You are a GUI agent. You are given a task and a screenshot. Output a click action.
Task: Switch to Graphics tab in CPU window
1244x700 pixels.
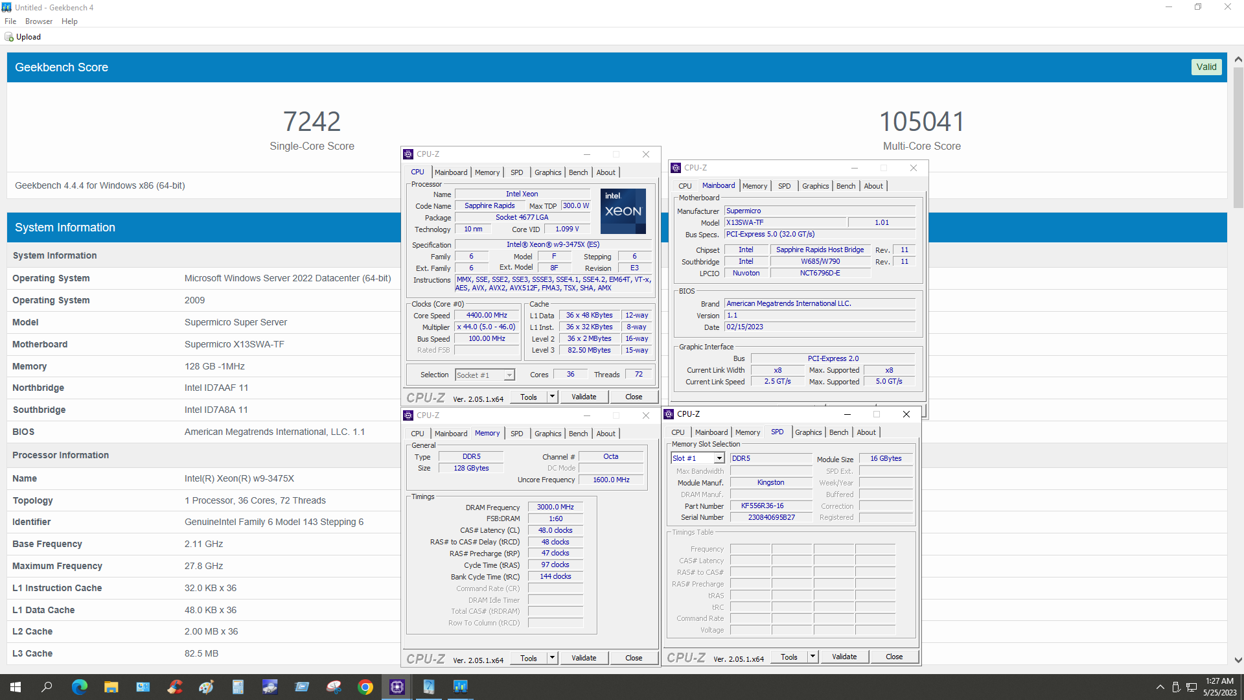pyautogui.click(x=548, y=172)
